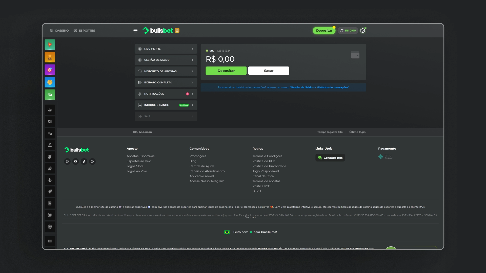The image size is (486, 273).
Task: Open the user account hexagon icon
Action: [363, 31]
